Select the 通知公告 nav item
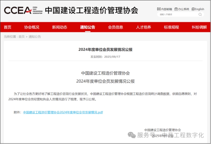Viewport: 211px width, 144px height. [x=88, y=27]
